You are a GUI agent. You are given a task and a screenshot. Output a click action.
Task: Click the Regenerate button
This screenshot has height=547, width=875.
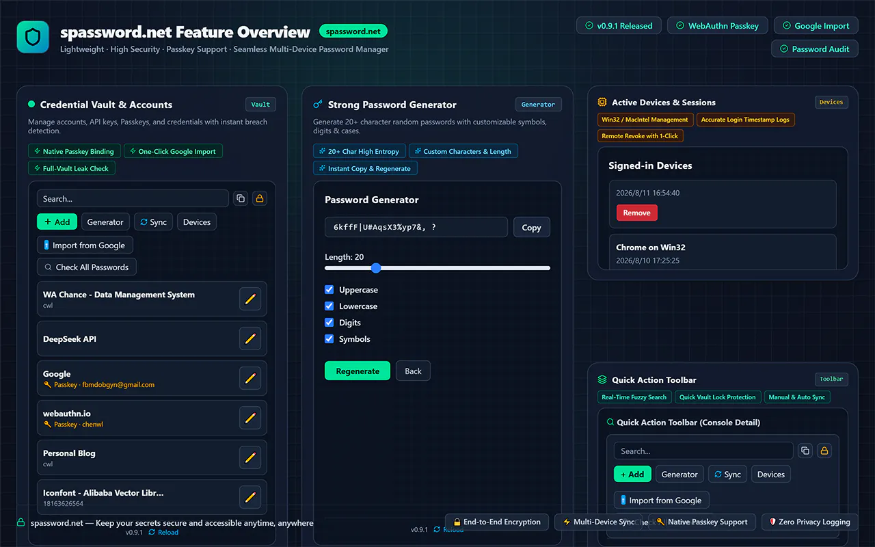click(x=358, y=371)
